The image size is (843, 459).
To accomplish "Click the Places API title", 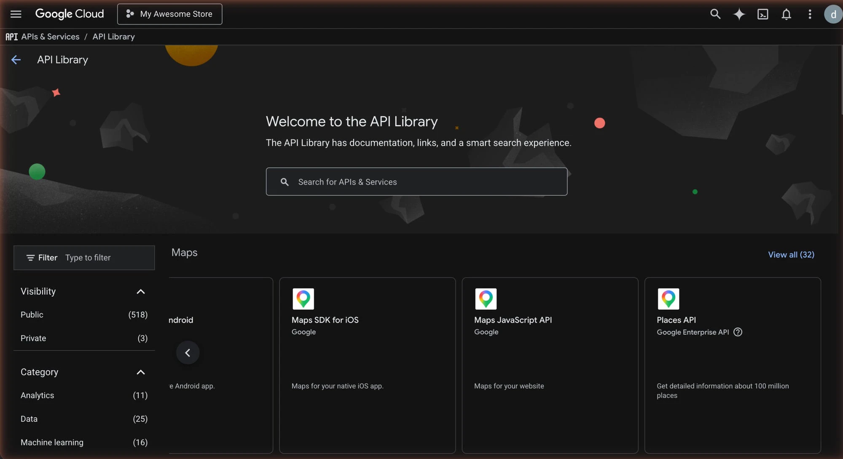I will (x=676, y=320).
